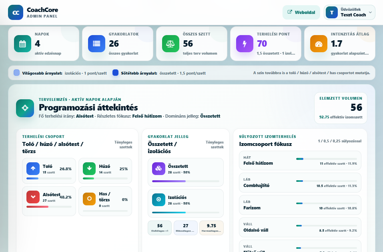Click '10 effektív szett · 10.8%' text
The width and height of the screenshot is (383, 252).
[x=338, y=208]
